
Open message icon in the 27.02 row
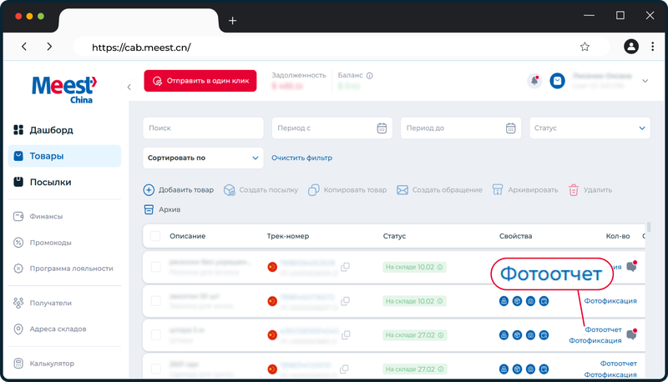coord(632,334)
